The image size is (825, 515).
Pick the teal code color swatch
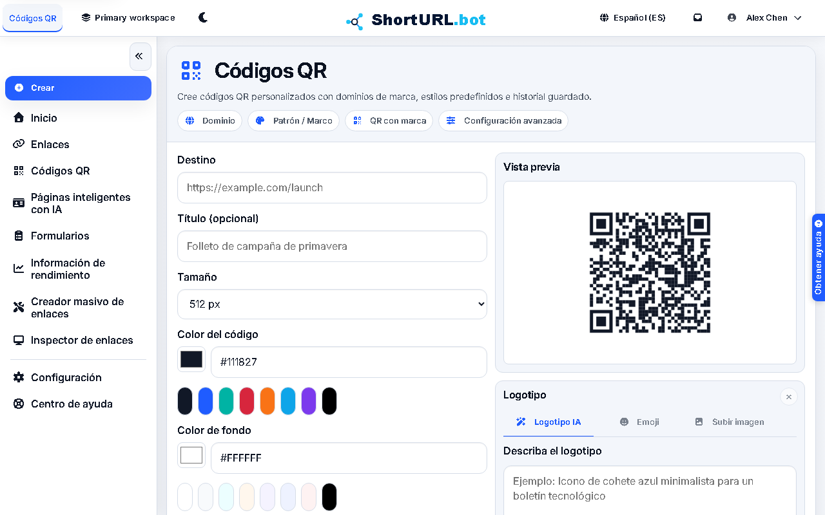(x=226, y=401)
